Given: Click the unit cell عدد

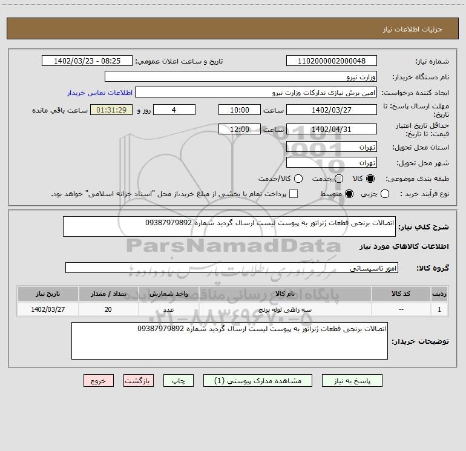Looking at the screenshot, I should pos(168,309).
